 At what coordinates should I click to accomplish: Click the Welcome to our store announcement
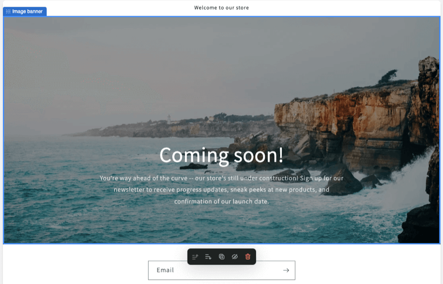click(x=222, y=7)
